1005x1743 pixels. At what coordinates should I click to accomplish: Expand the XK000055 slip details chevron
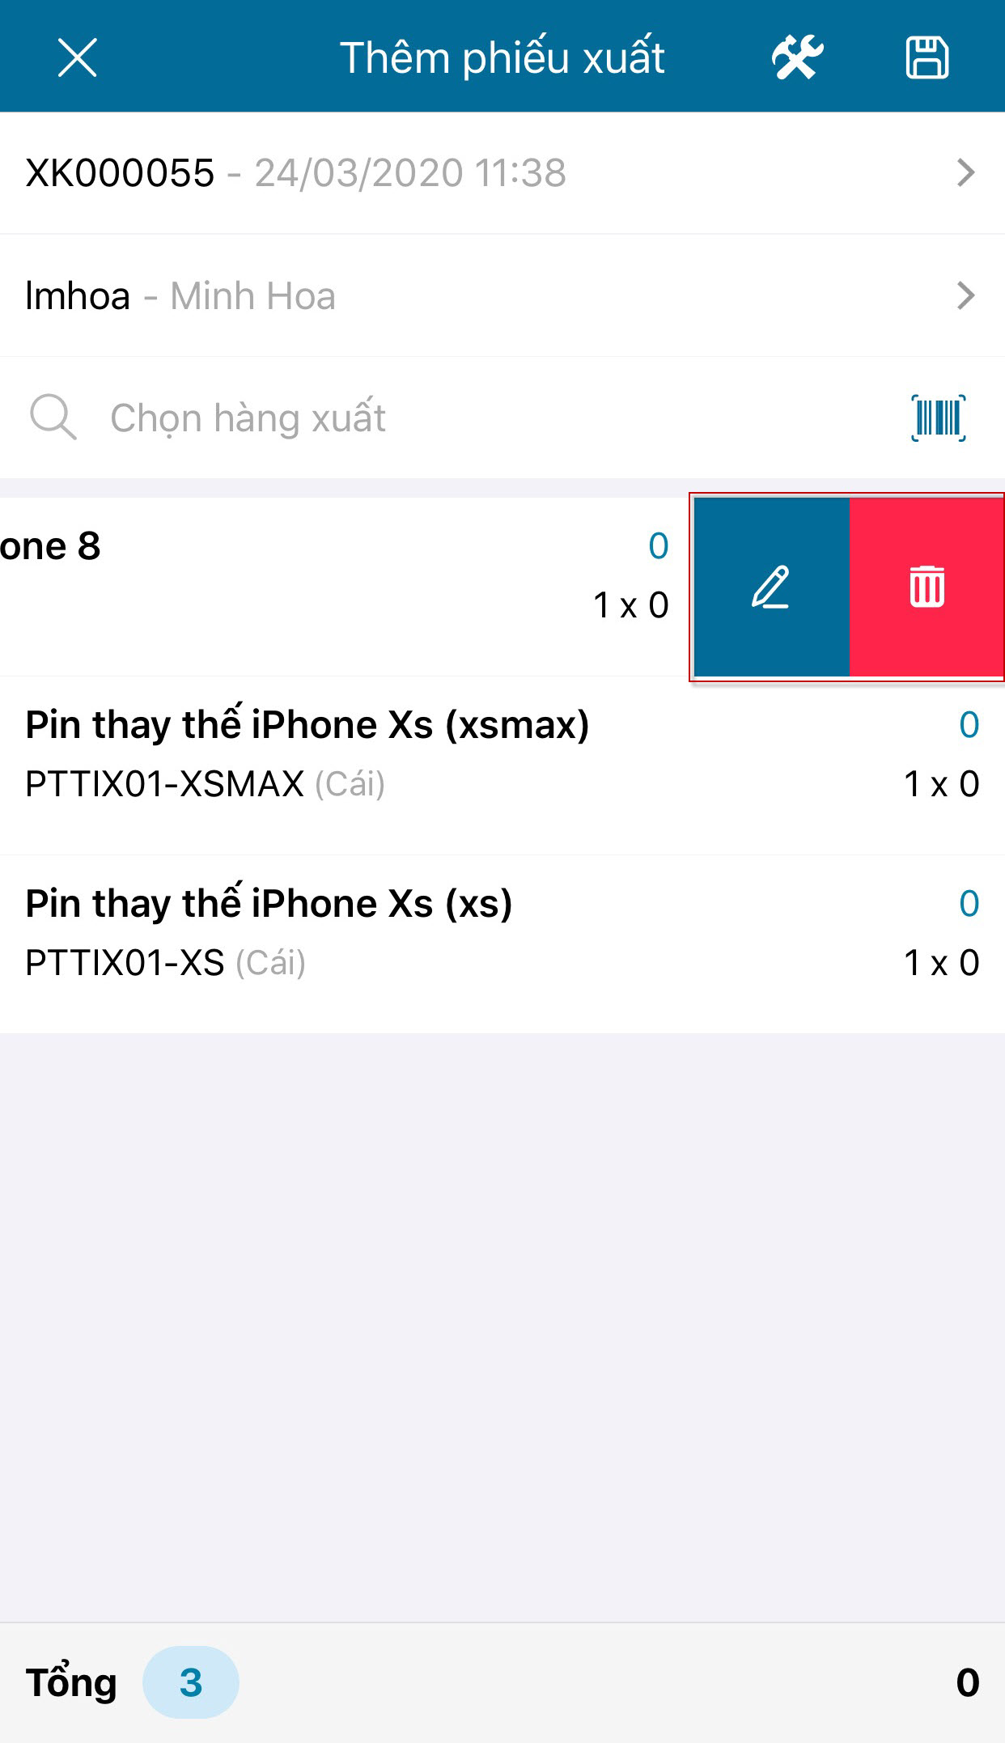(x=965, y=173)
